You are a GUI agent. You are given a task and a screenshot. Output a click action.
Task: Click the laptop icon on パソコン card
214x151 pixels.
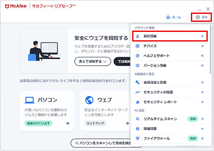click(29, 100)
